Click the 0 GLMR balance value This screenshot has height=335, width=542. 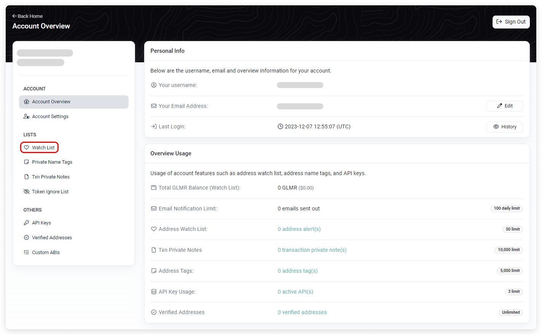coord(296,188)
